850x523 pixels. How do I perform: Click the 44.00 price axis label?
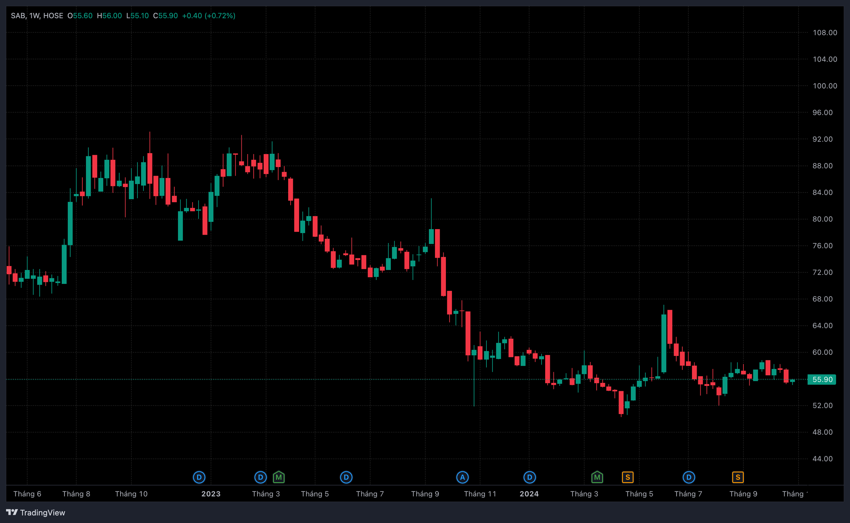coord(823,459)
